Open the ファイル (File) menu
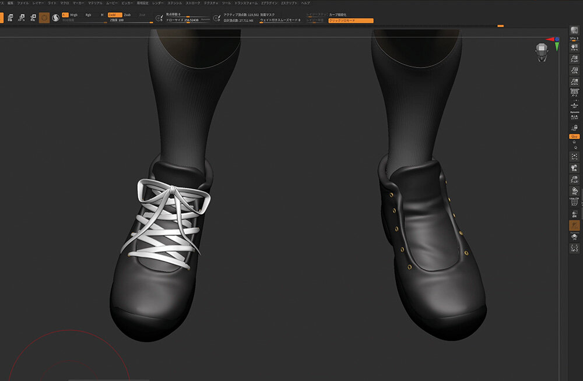583x381 pixels. pos(23,3)
